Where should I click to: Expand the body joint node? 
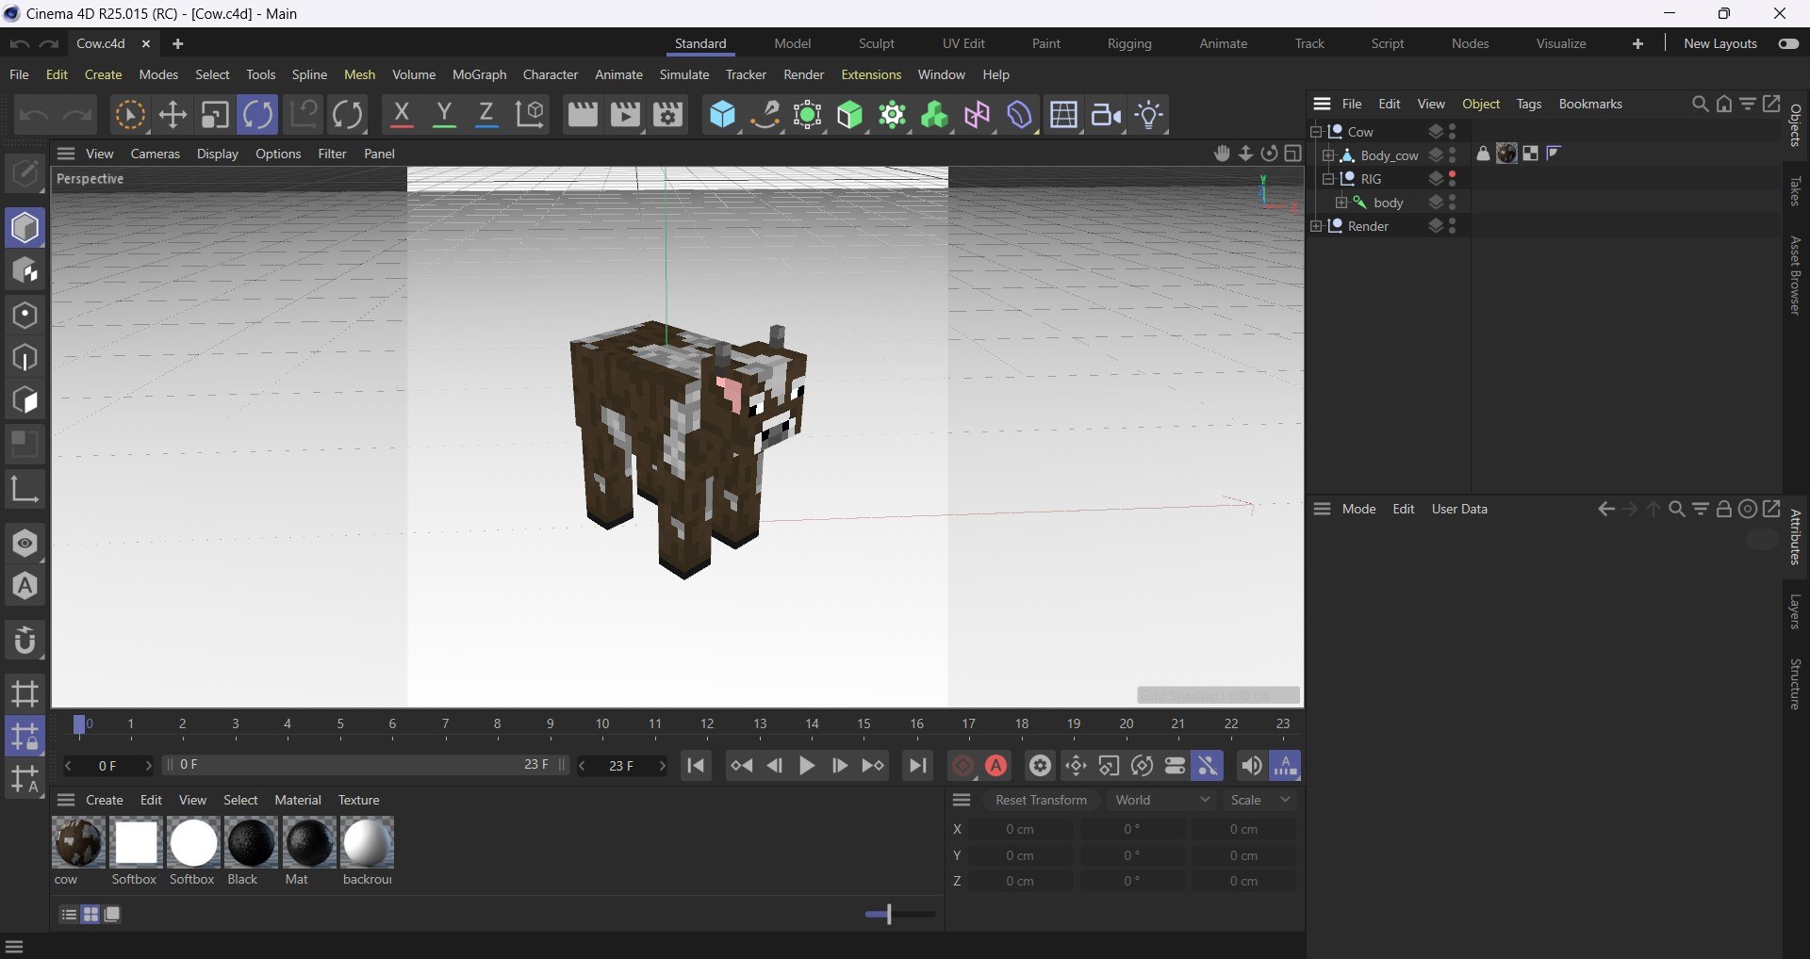(1341, 203)
